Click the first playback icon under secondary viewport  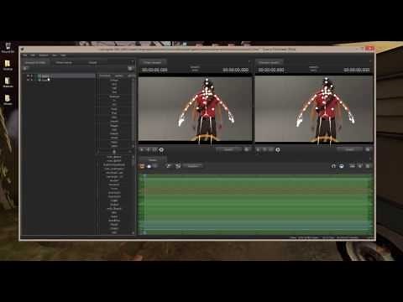pyautogui.click(x=259, y=149)
